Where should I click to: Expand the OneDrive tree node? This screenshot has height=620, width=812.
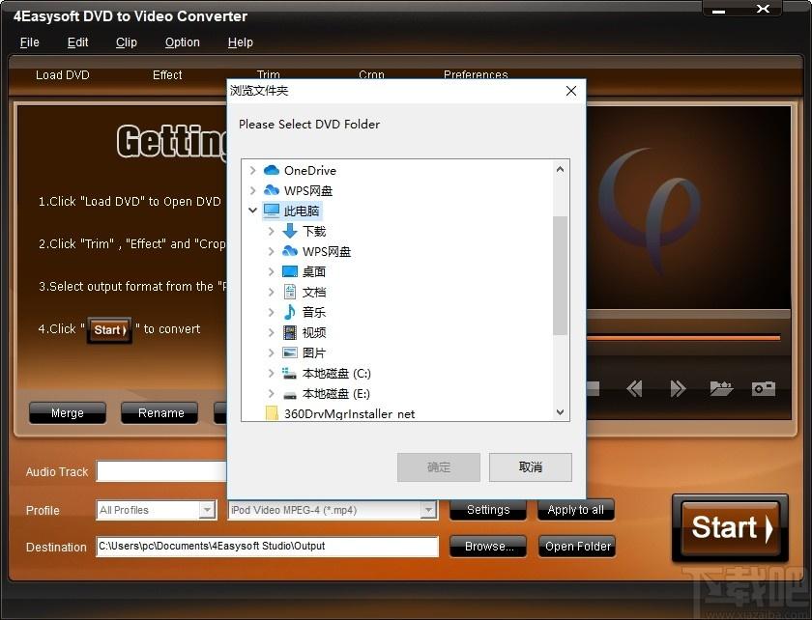coord(252,170)
